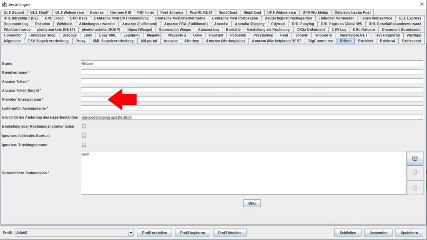Close settings via Schließen button

click(348, 233)
